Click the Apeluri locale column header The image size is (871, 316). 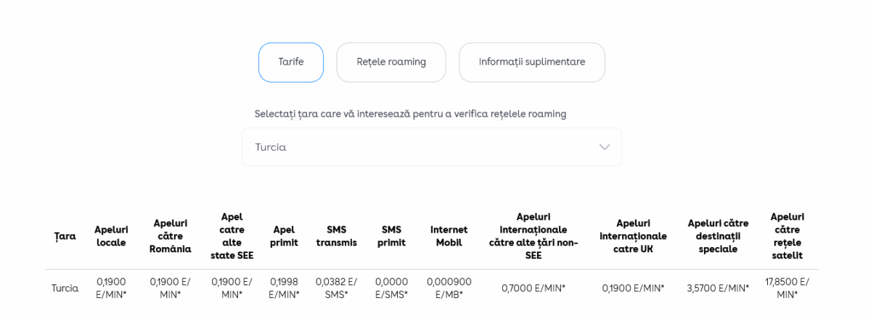[x=111, y=236]
